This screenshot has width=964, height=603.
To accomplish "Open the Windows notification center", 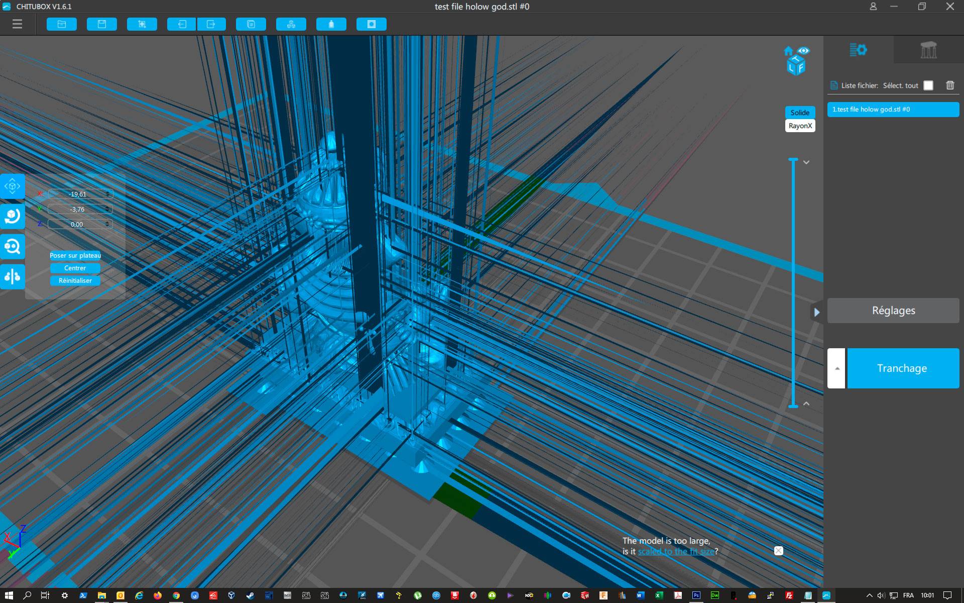I will tap(947, 595).
